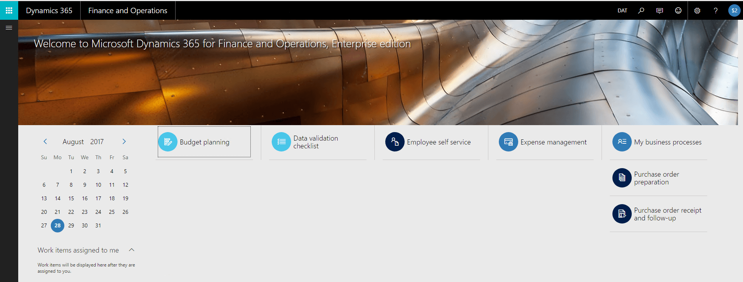
Task: Click the Budget planning workspace icon
Action: (168, 142)
